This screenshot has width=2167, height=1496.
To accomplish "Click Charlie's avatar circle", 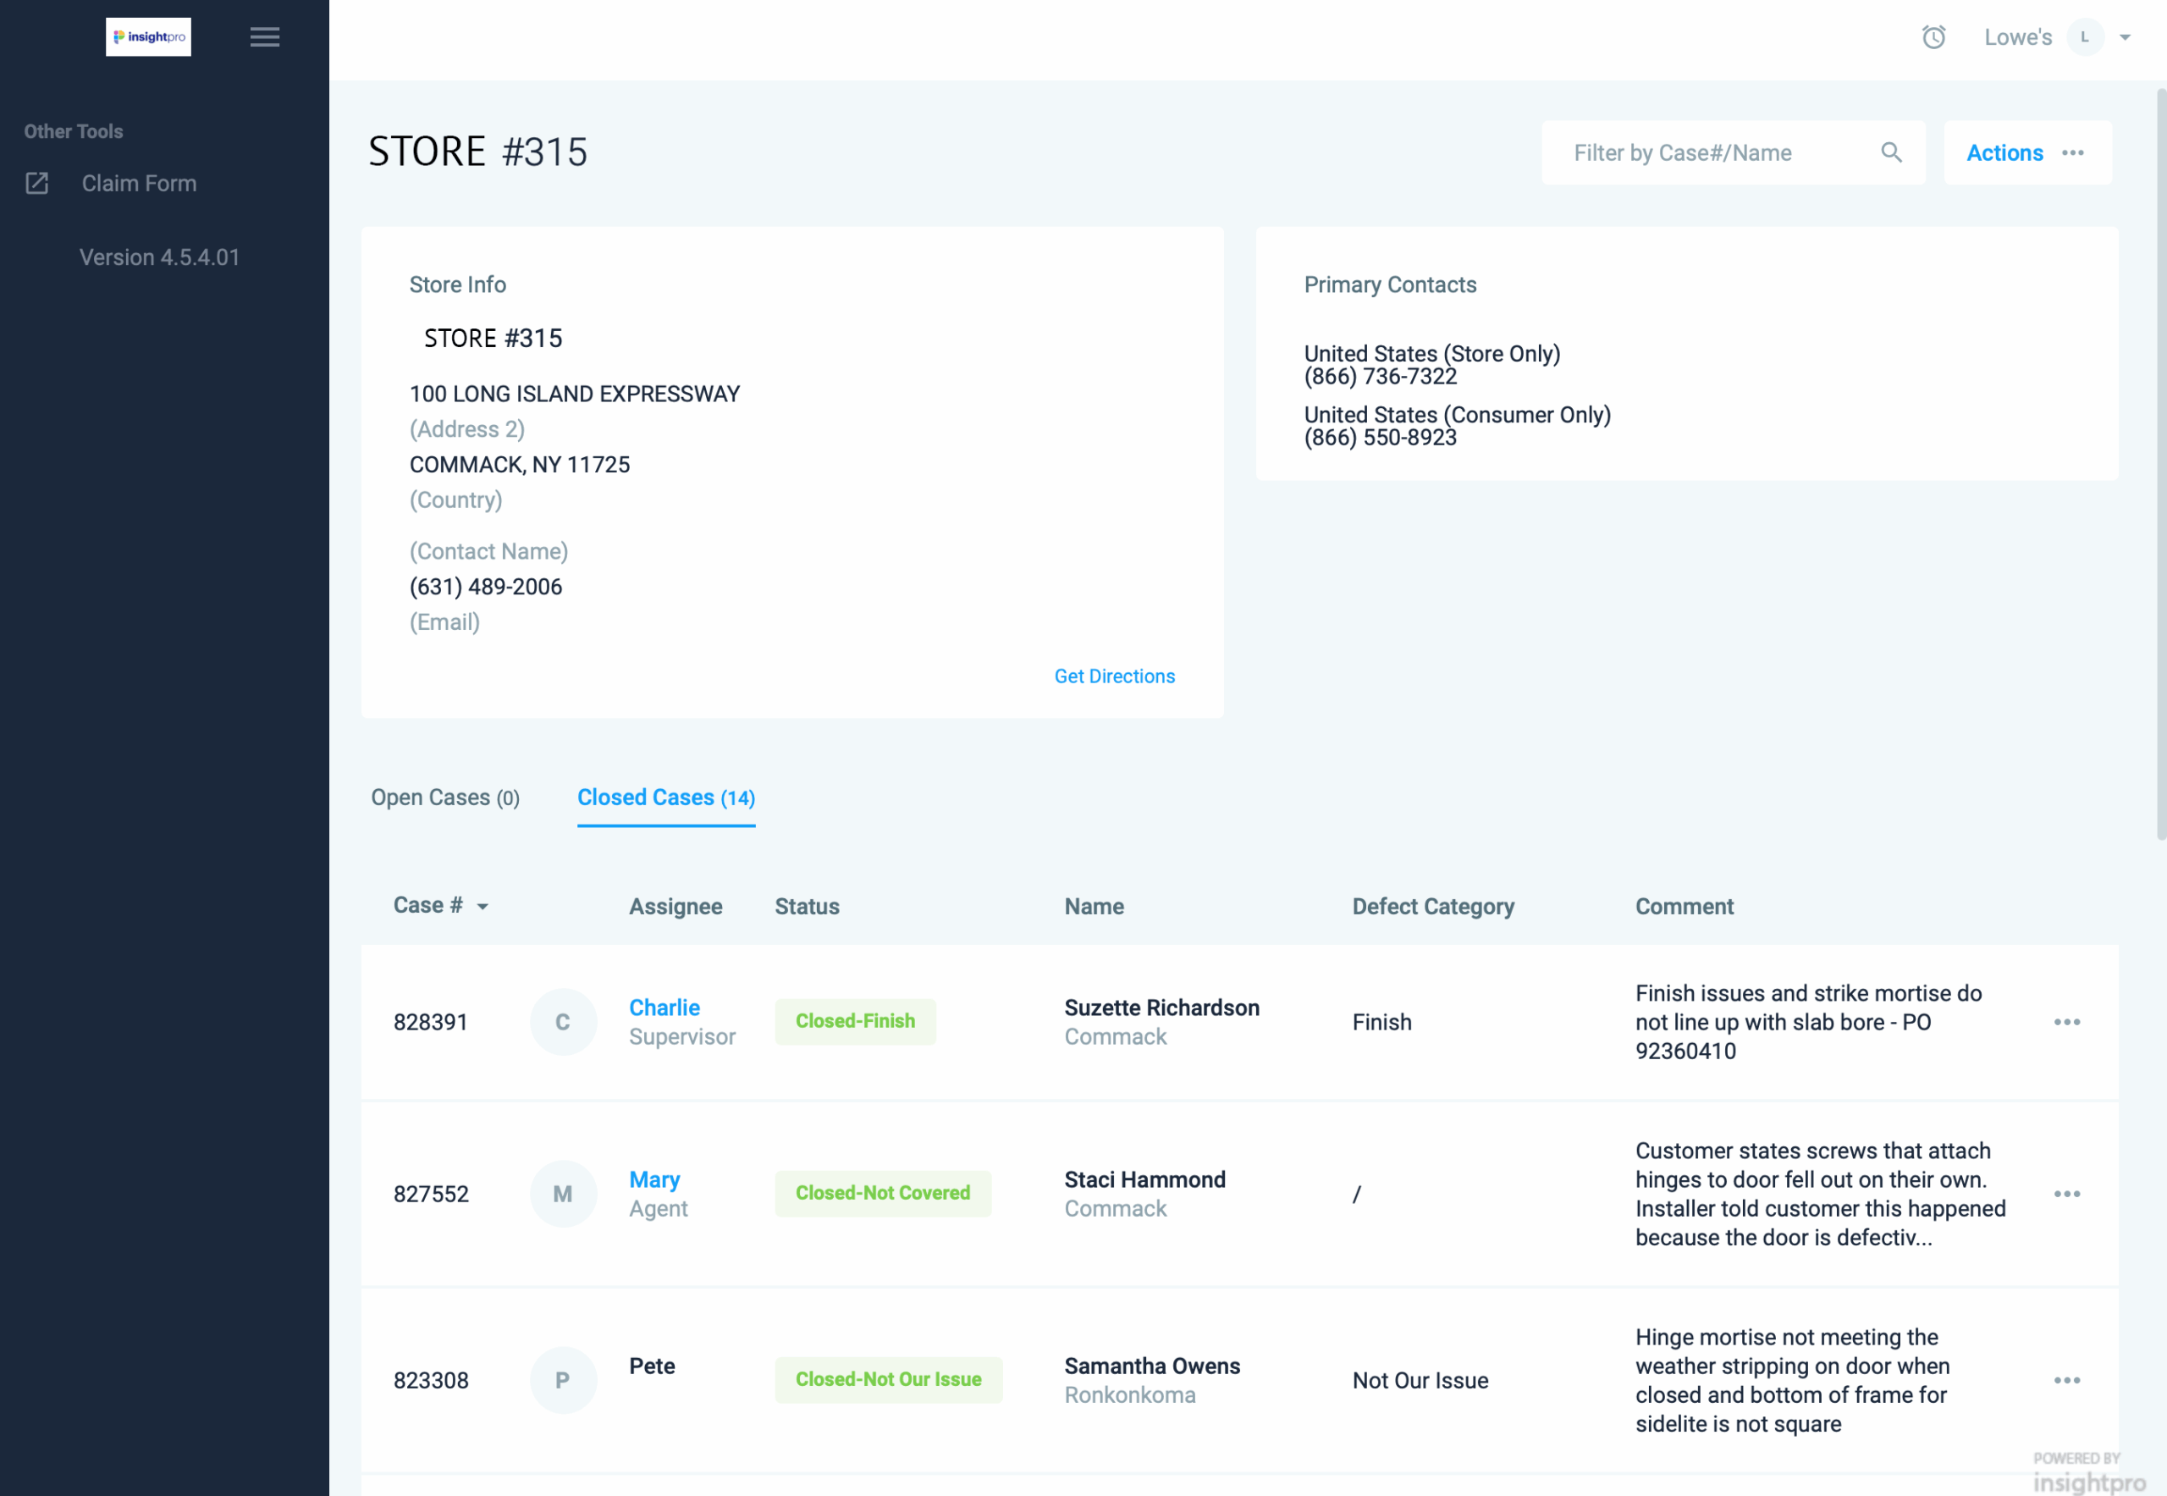I will [562, 1022].
